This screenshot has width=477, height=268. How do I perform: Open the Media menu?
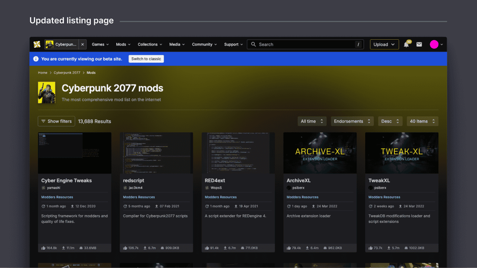[x=177, y=44]
